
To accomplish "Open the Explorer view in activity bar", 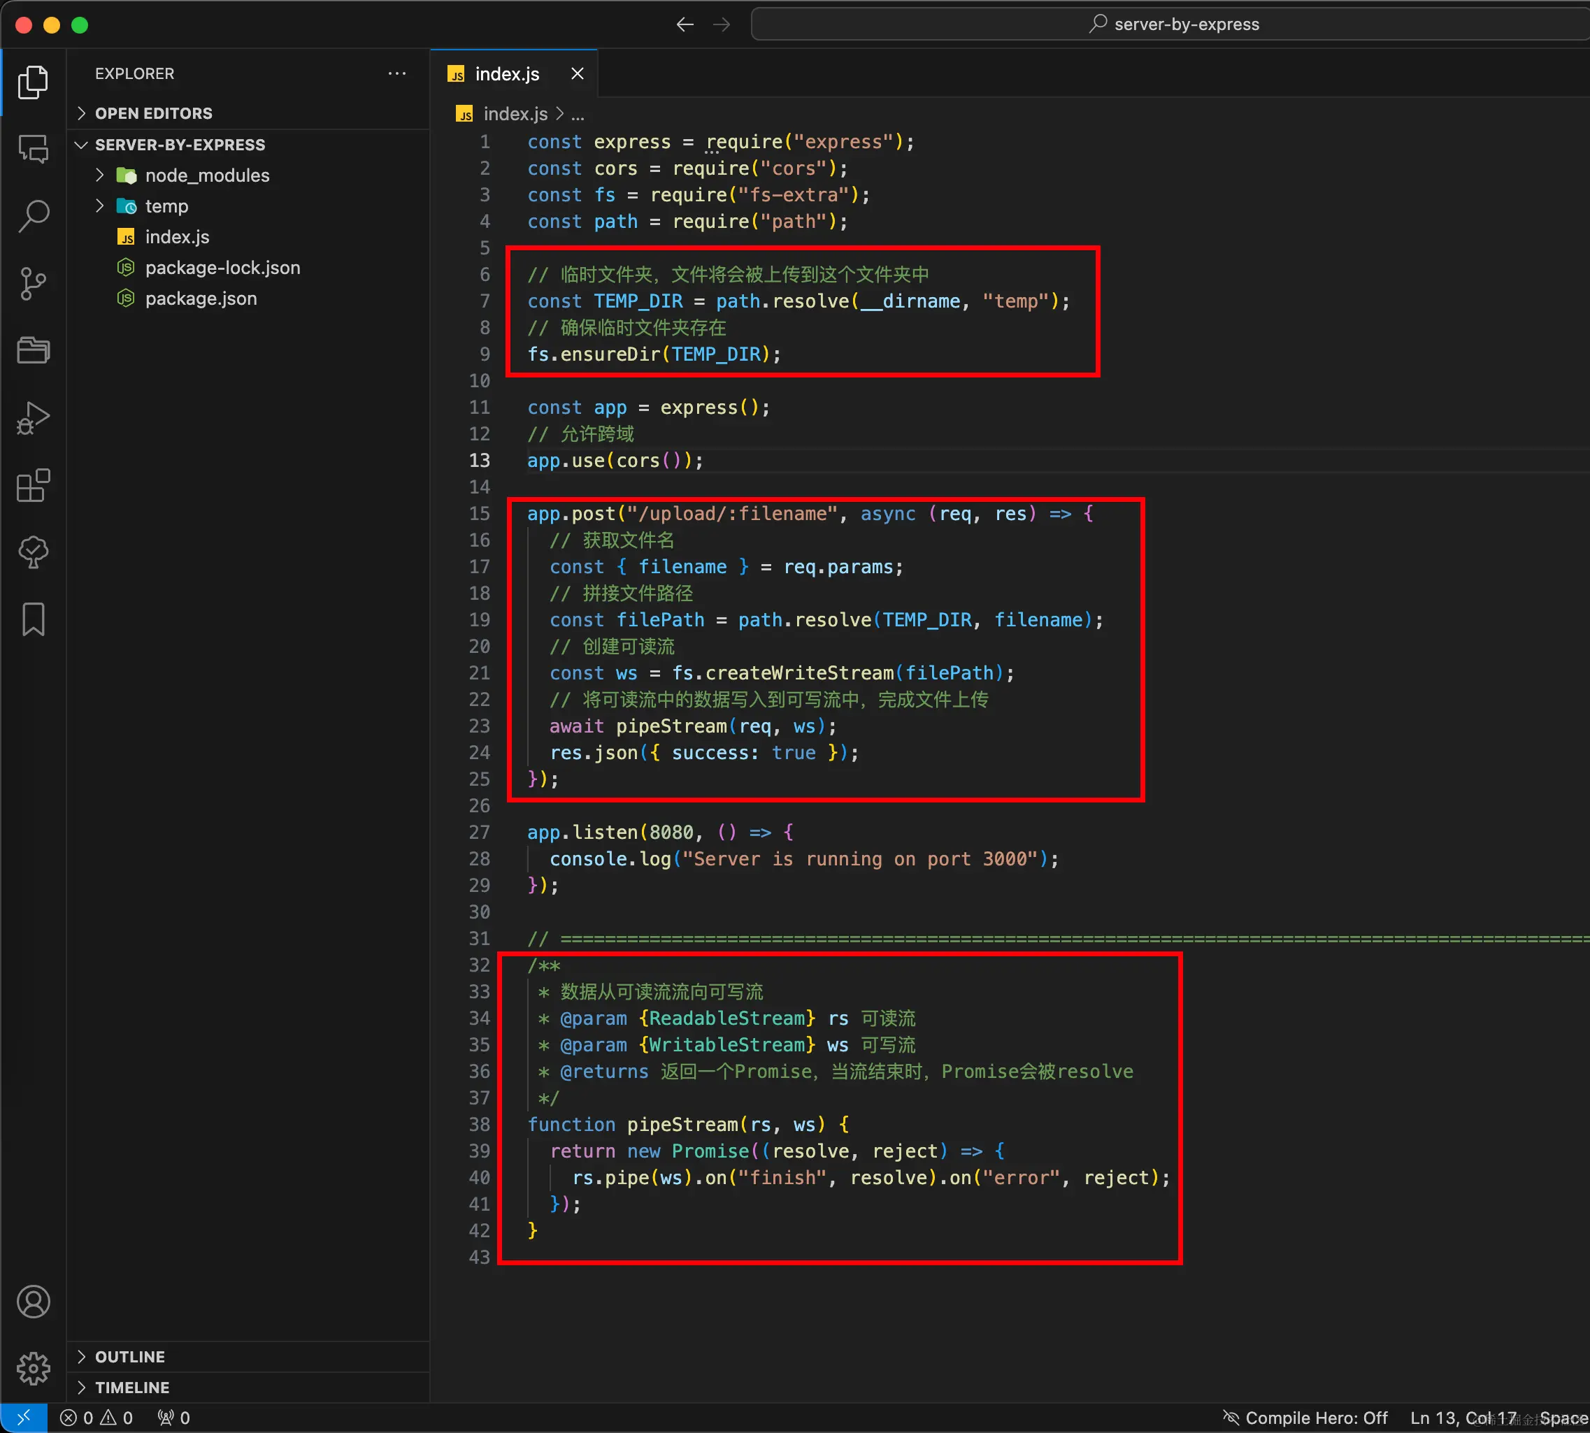I will [33, 82].
